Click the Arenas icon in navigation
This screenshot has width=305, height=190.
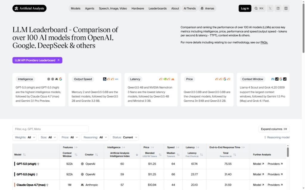tap(202, 8)
